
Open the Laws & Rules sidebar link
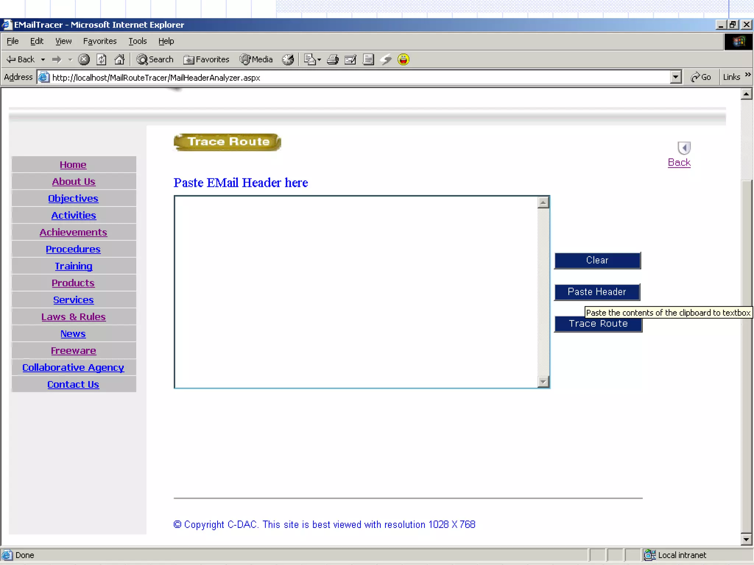point(73,317)
